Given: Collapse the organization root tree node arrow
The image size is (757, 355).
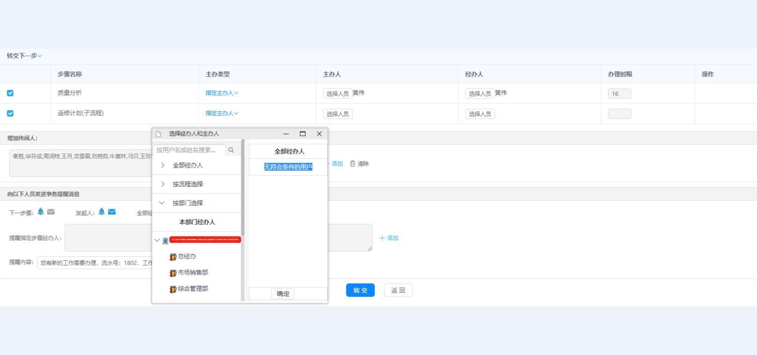Looking at the screenshot, I should tap(157, 240).
